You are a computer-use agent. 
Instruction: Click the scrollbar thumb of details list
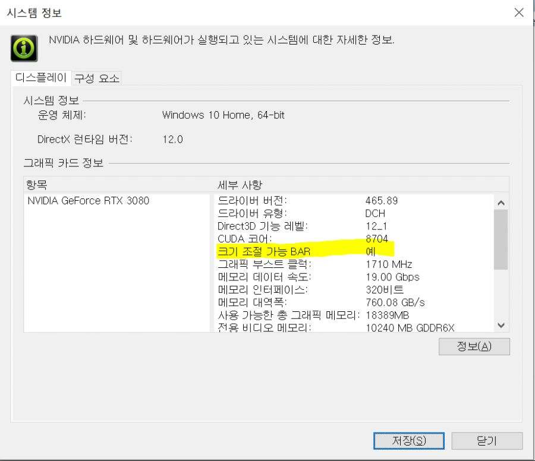tap(501, 239)
